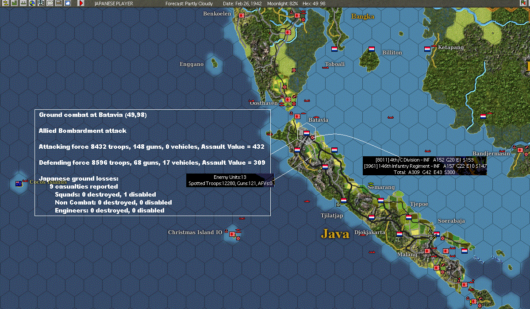Click the green flag icon at the toolbar's end
Image resolution: width=530 pixels, height=309 pixels.
click(523, 3)
